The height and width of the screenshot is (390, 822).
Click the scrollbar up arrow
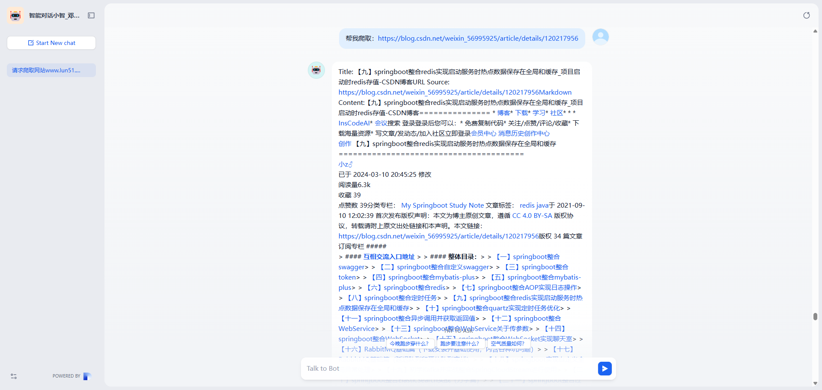[815, 31]
